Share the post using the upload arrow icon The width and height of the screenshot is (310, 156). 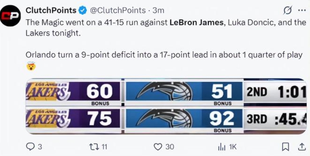[x=302, y=147]
